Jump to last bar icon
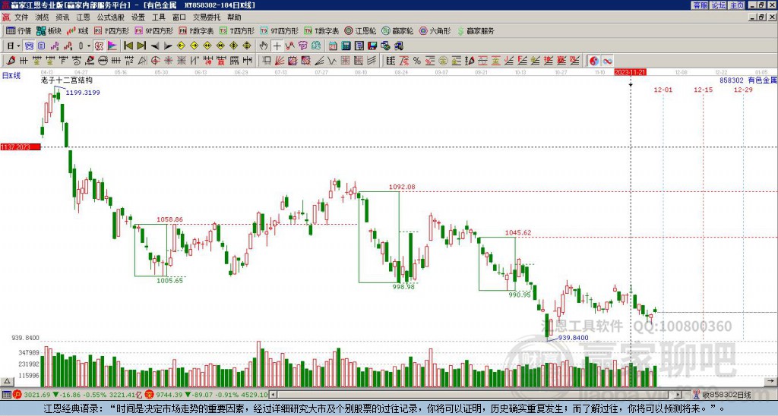The height and width of the screenshot is (416, 778). point(141,46)
